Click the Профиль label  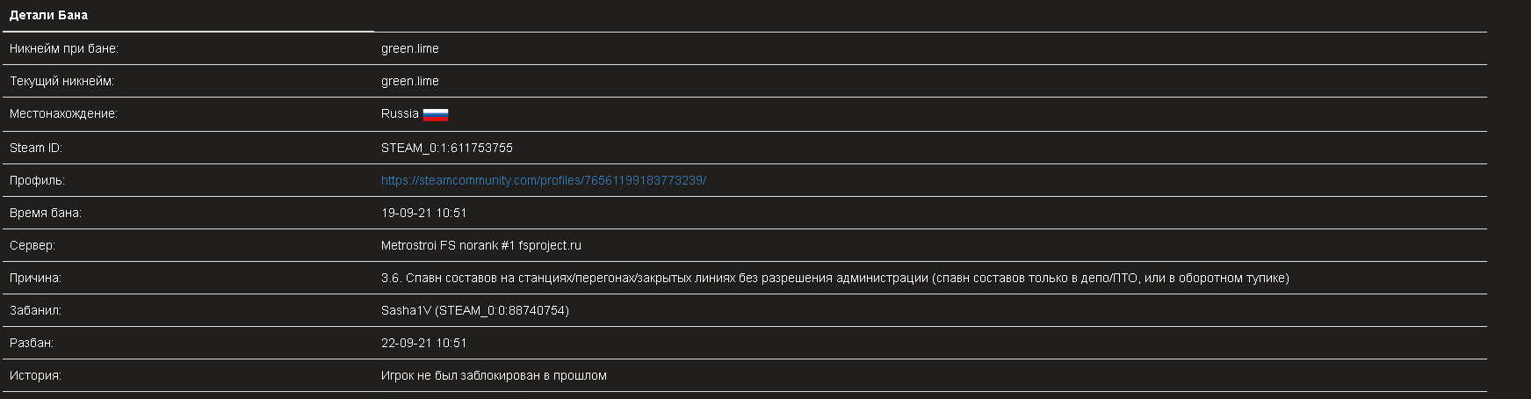coord(37,180)
